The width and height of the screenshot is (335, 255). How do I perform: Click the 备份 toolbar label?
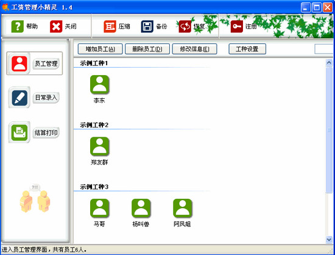[x=161, y=26]
